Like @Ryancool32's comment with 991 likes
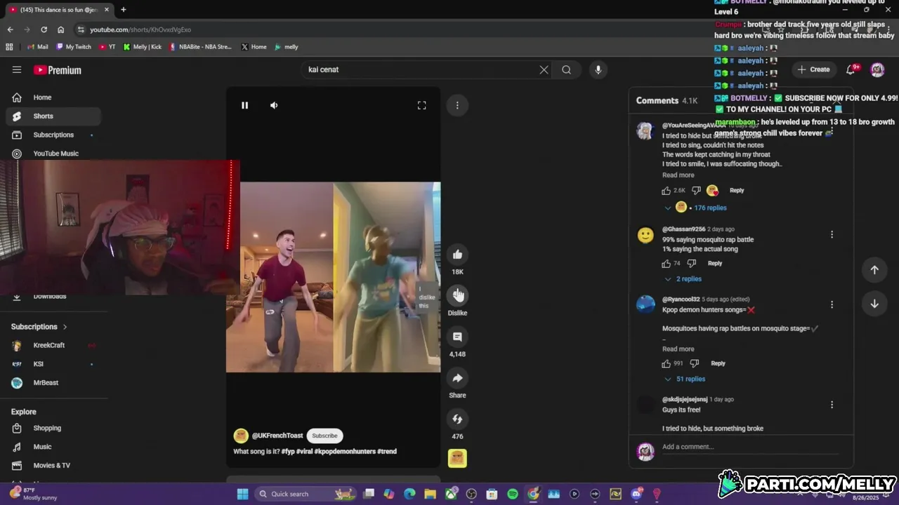 (666, 363)
